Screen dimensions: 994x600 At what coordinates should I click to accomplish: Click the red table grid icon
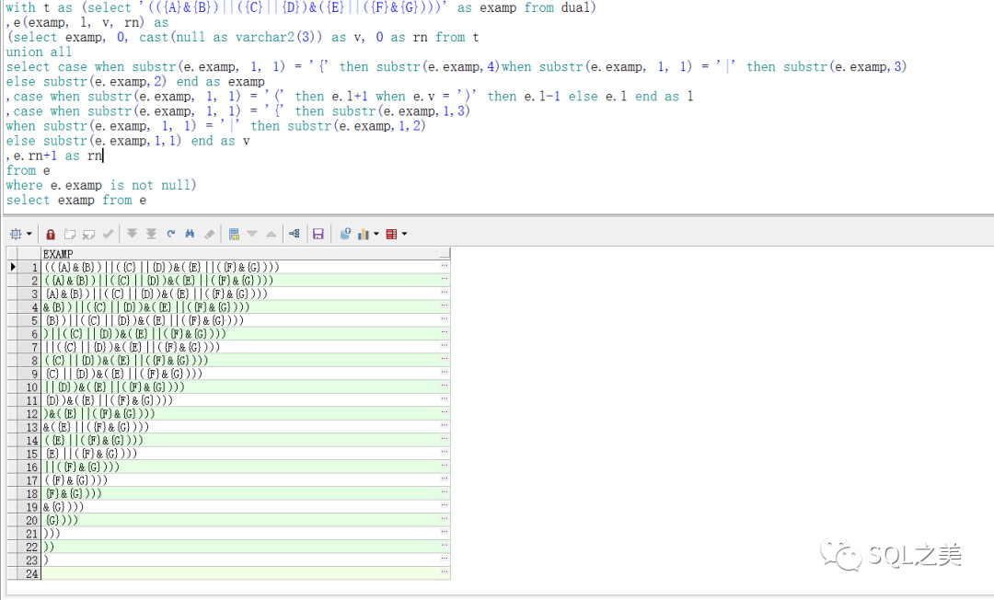pos(391,234)
